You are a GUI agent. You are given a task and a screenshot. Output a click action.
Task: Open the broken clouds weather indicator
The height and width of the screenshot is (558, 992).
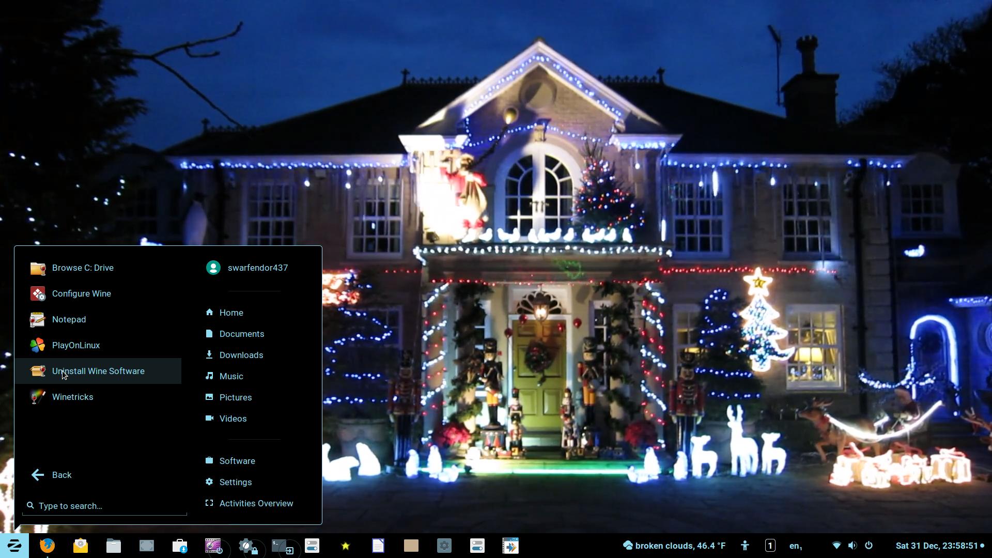[x=674, y=546]
